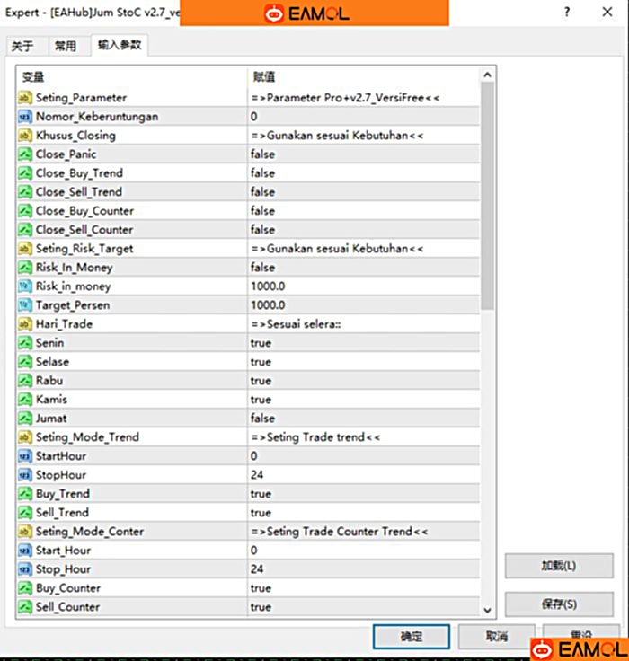
Task: Click the boolean icon beside Close_Panic
Action: [25, 154]
